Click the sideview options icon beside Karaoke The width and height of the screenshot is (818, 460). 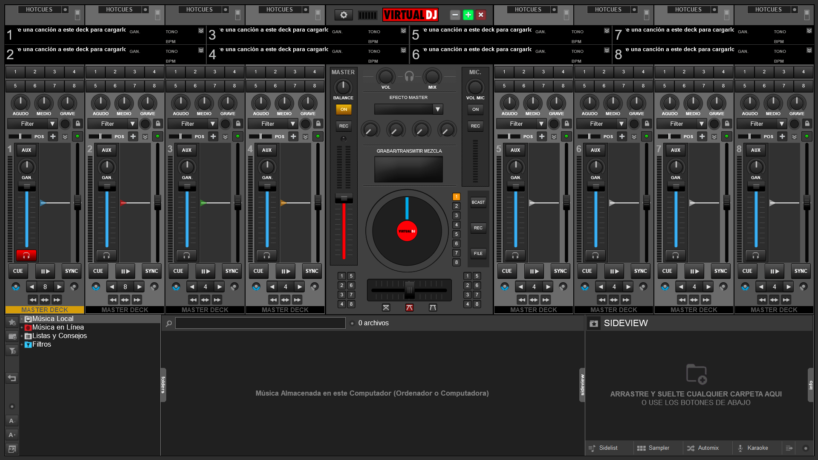[789, 448]
